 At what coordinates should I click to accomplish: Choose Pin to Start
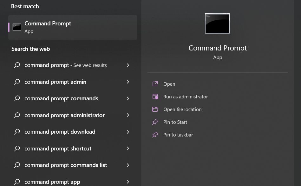point(175,122)
